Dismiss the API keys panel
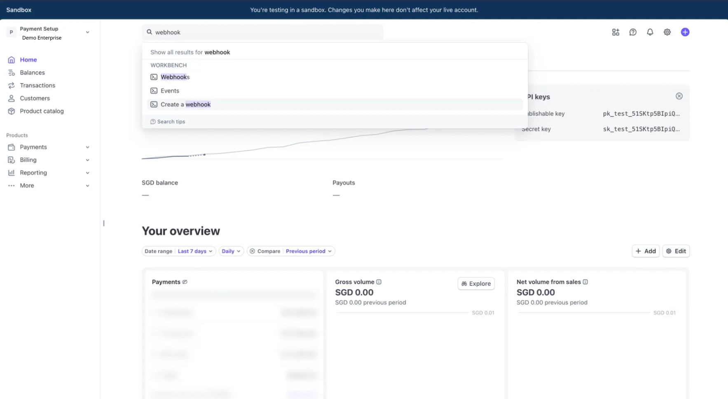The height and width of the screenshot is (399, 728). (679, 96)
